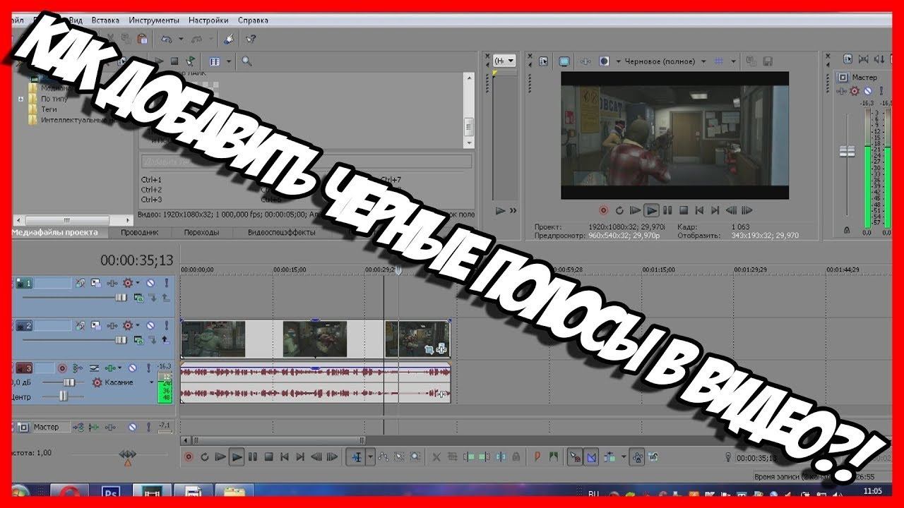904x508 pixels.
Task: Select the Теги folder in media tree
Action: coord(49,109)
